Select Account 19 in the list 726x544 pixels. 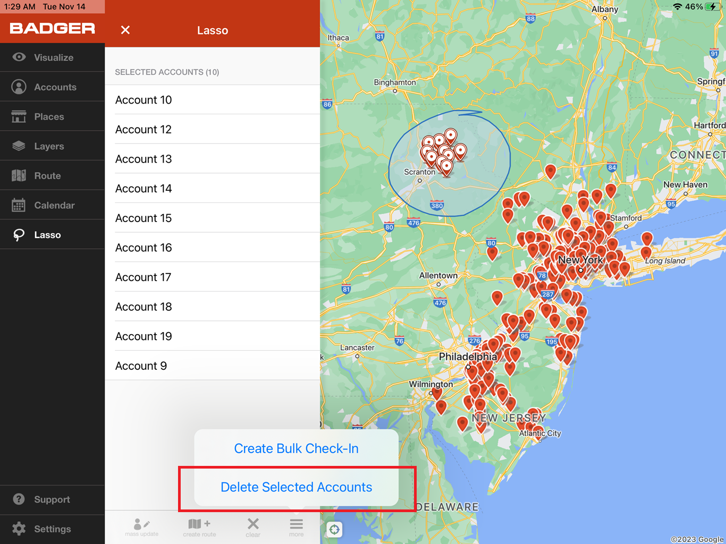pyautogui.click(x=213, y=336)
